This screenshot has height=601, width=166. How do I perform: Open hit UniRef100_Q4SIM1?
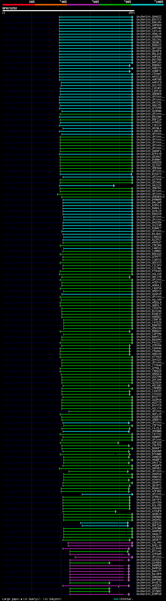pyautogui.click(x=149, y=102)
